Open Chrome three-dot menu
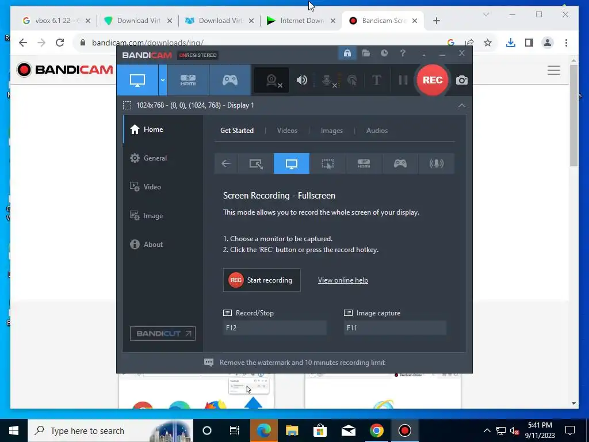 (x=566, y=43)
